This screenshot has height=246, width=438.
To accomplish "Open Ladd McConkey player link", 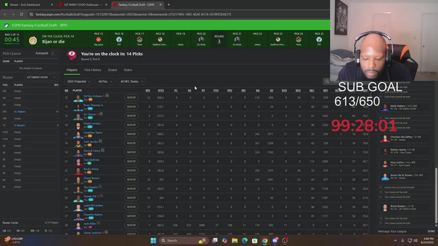I will pyautogui.click(x=93, y=205).
